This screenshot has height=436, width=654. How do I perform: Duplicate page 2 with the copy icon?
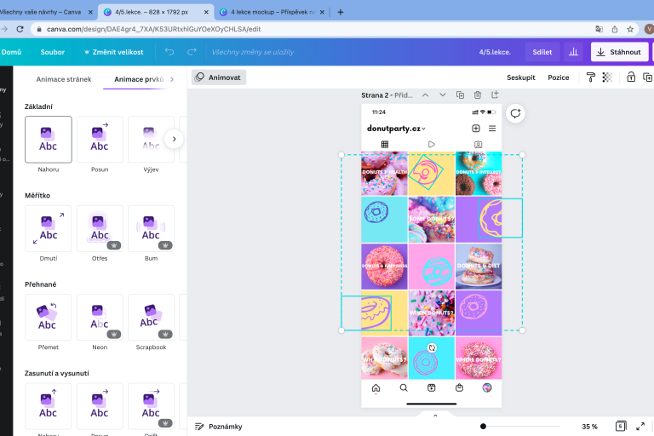[x=460, y=95]
